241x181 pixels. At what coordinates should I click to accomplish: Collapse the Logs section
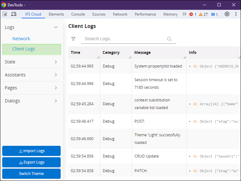[56, 27]
